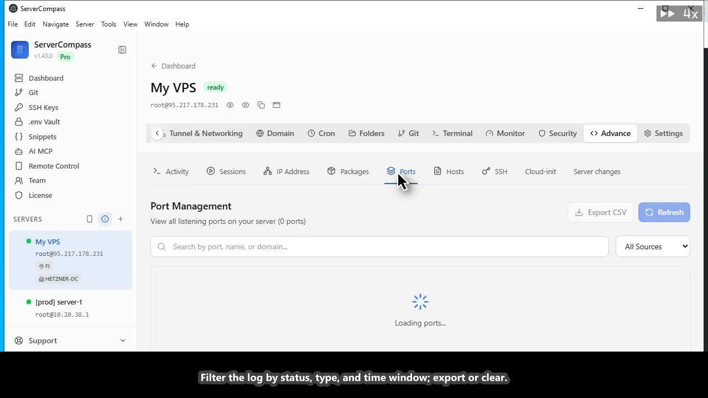Viewport: 708px width, 398px height.
Task: Open the Security tab
Action: click(x=558, y=133)
